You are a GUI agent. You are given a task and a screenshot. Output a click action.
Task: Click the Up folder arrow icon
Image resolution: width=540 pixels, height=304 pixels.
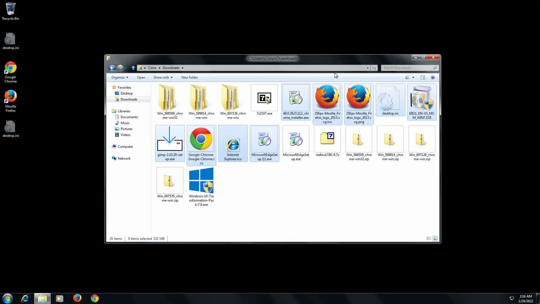[133, 68]
